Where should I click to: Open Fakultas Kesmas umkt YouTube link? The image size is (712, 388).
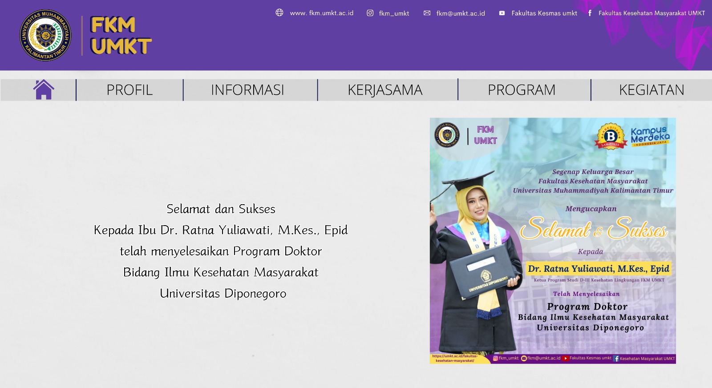click(x=544, y=13)
